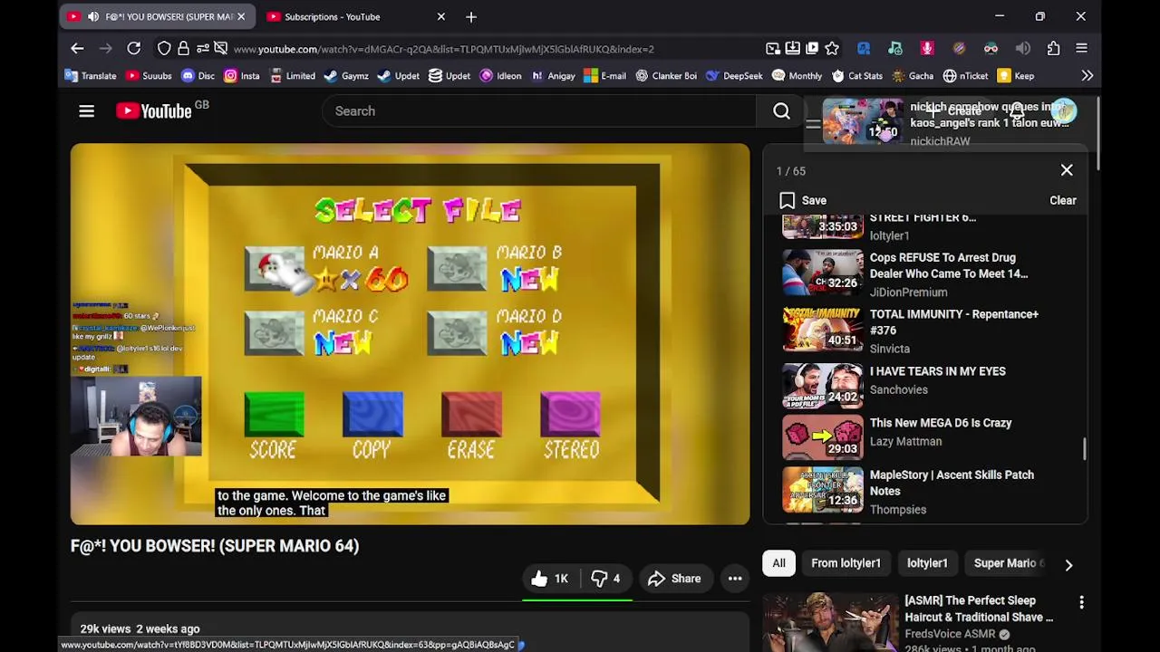Open the E-mail bookmark
The image size is (1160, 652).
click(x=604, y=76)
